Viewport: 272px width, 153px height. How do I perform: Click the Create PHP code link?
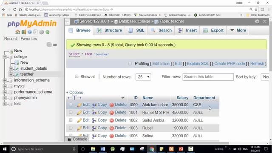[229, 63]
